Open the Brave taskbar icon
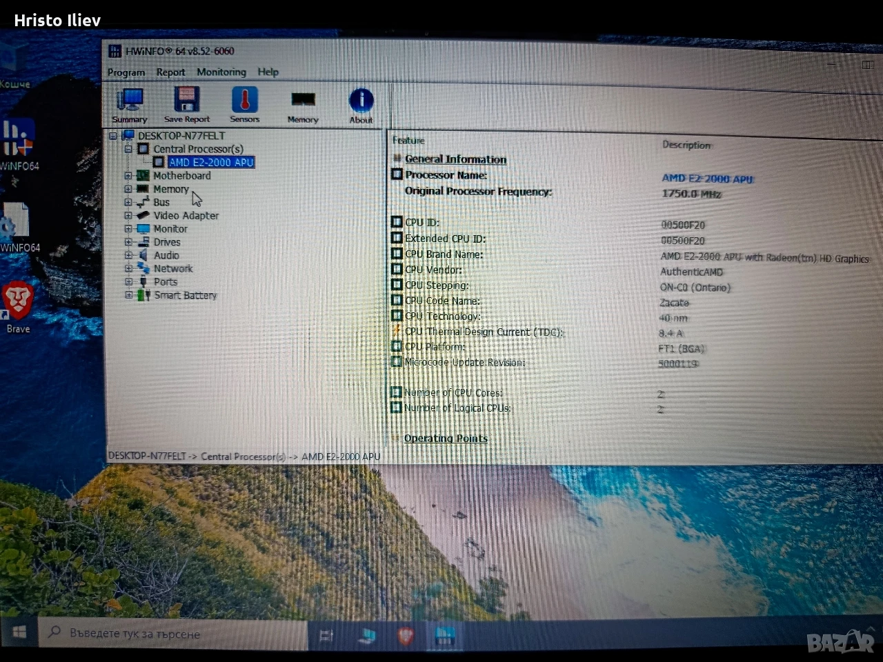 (406, 635)
